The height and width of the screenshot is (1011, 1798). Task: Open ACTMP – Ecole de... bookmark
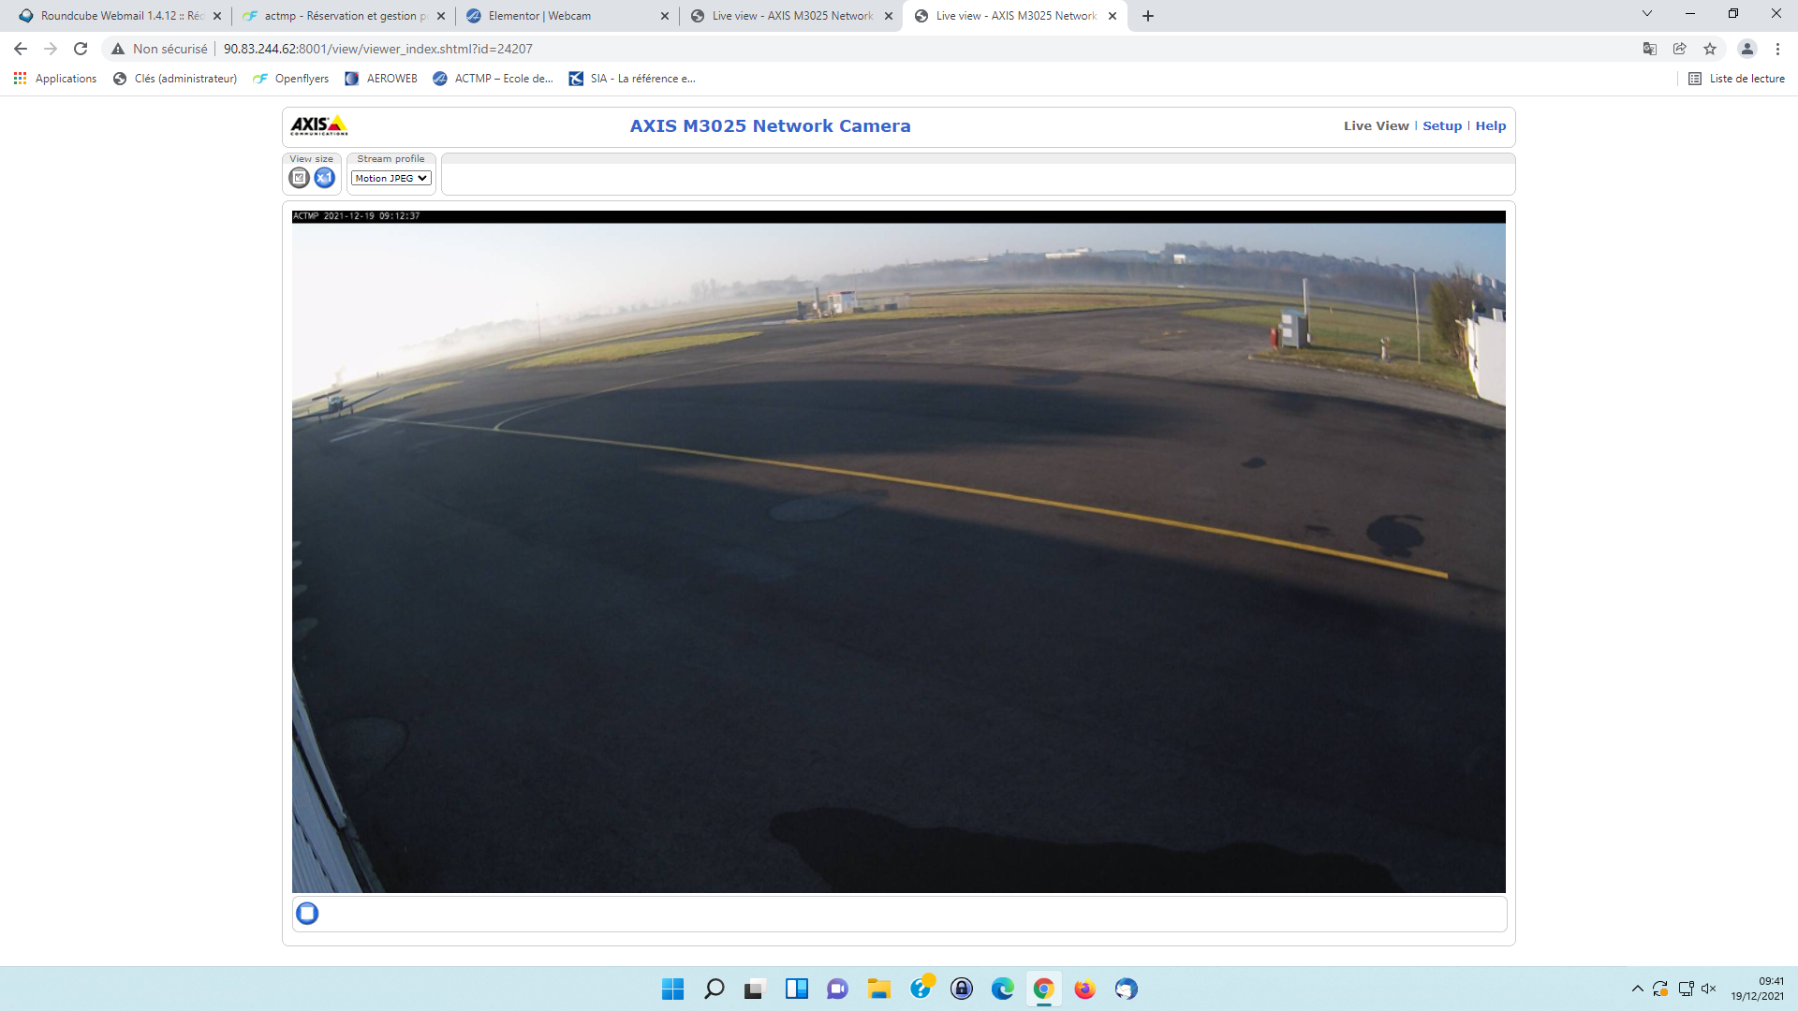pos(494,79)
